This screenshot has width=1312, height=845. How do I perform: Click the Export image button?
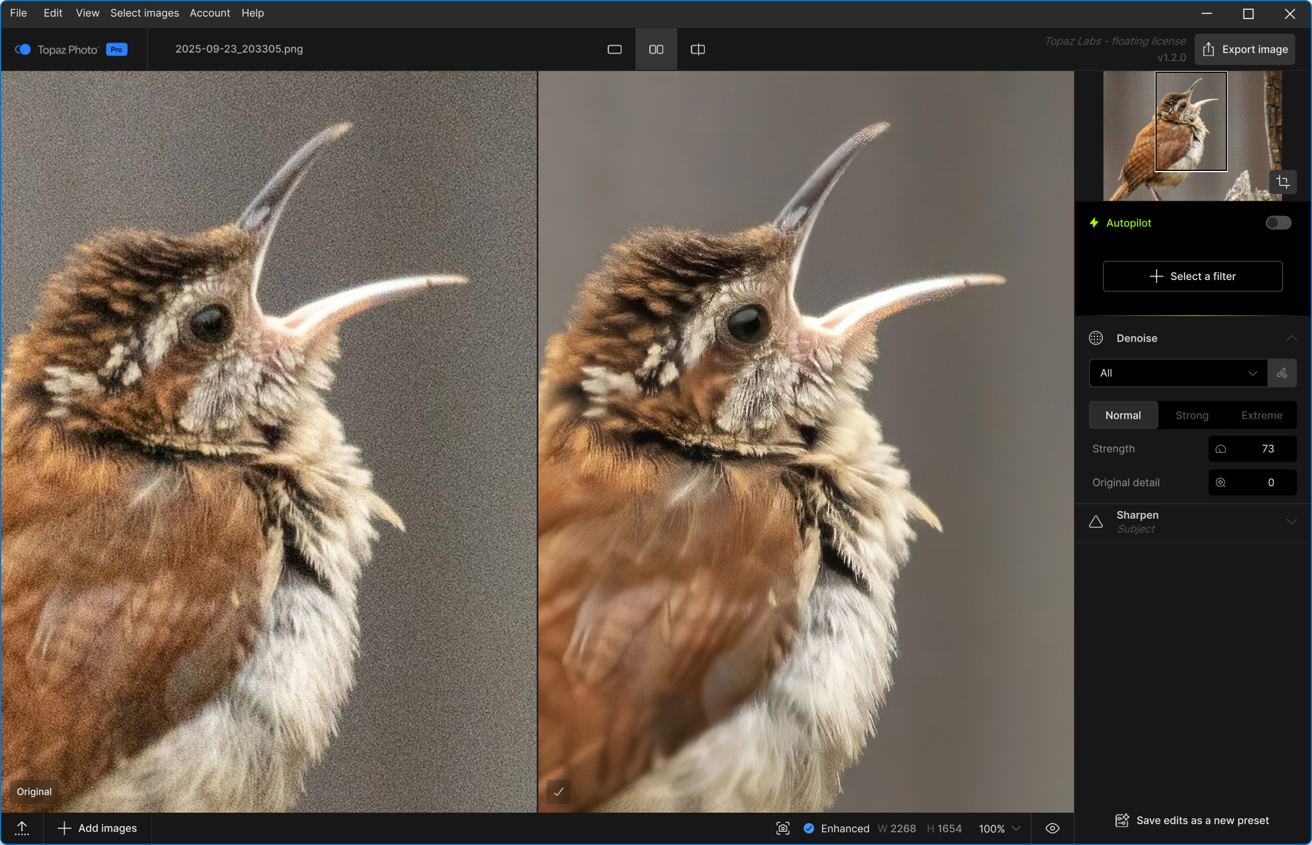pyautogui.click(x=1245, y=50)
